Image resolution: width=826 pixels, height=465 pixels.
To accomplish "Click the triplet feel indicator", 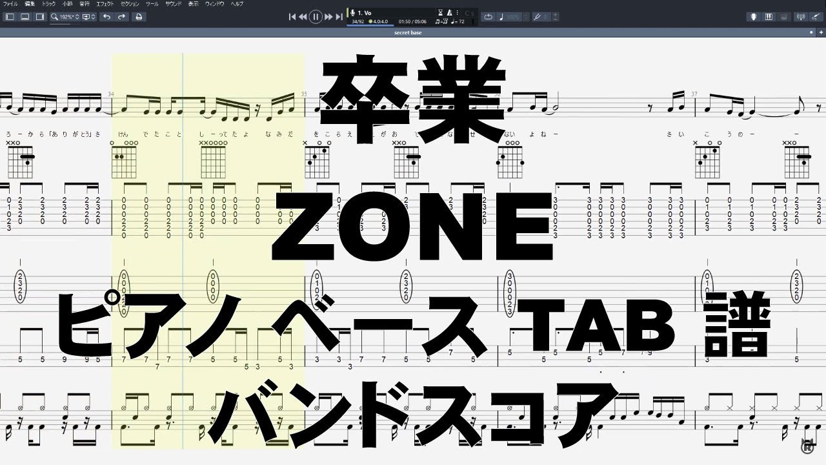I will point(441,21).
